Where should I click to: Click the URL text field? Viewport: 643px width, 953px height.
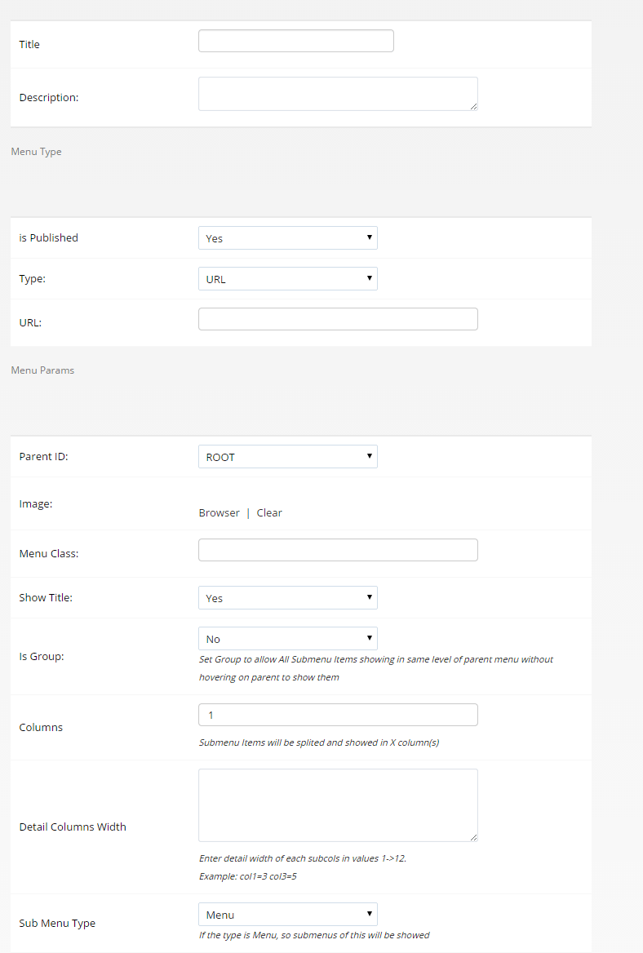pos(338,319)
